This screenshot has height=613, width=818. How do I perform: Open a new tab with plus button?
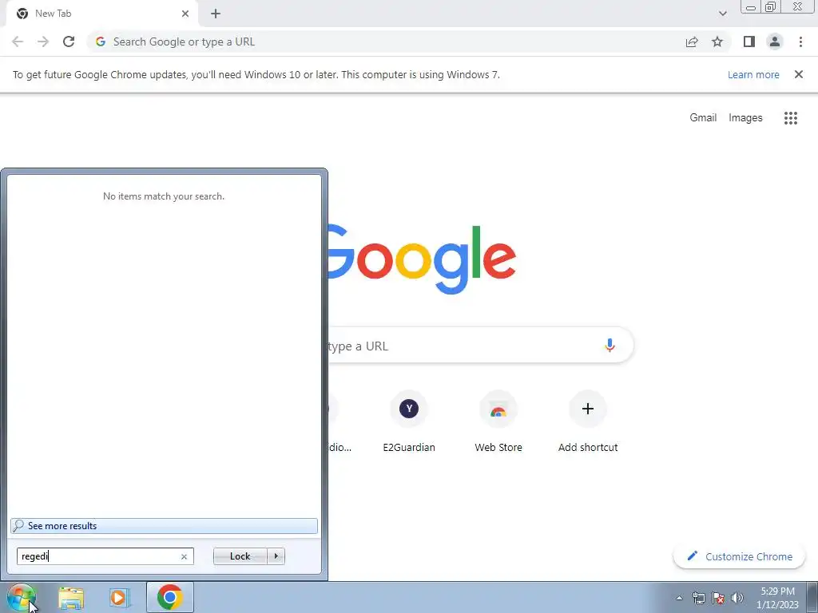coord(216,14)
